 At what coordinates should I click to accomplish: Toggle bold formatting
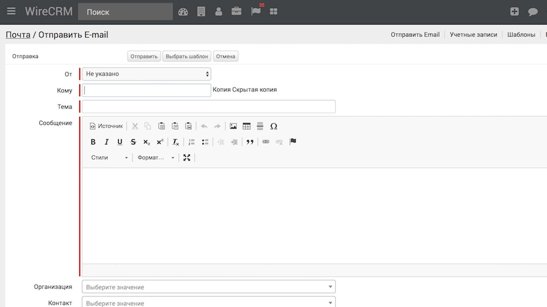(93, 142)
